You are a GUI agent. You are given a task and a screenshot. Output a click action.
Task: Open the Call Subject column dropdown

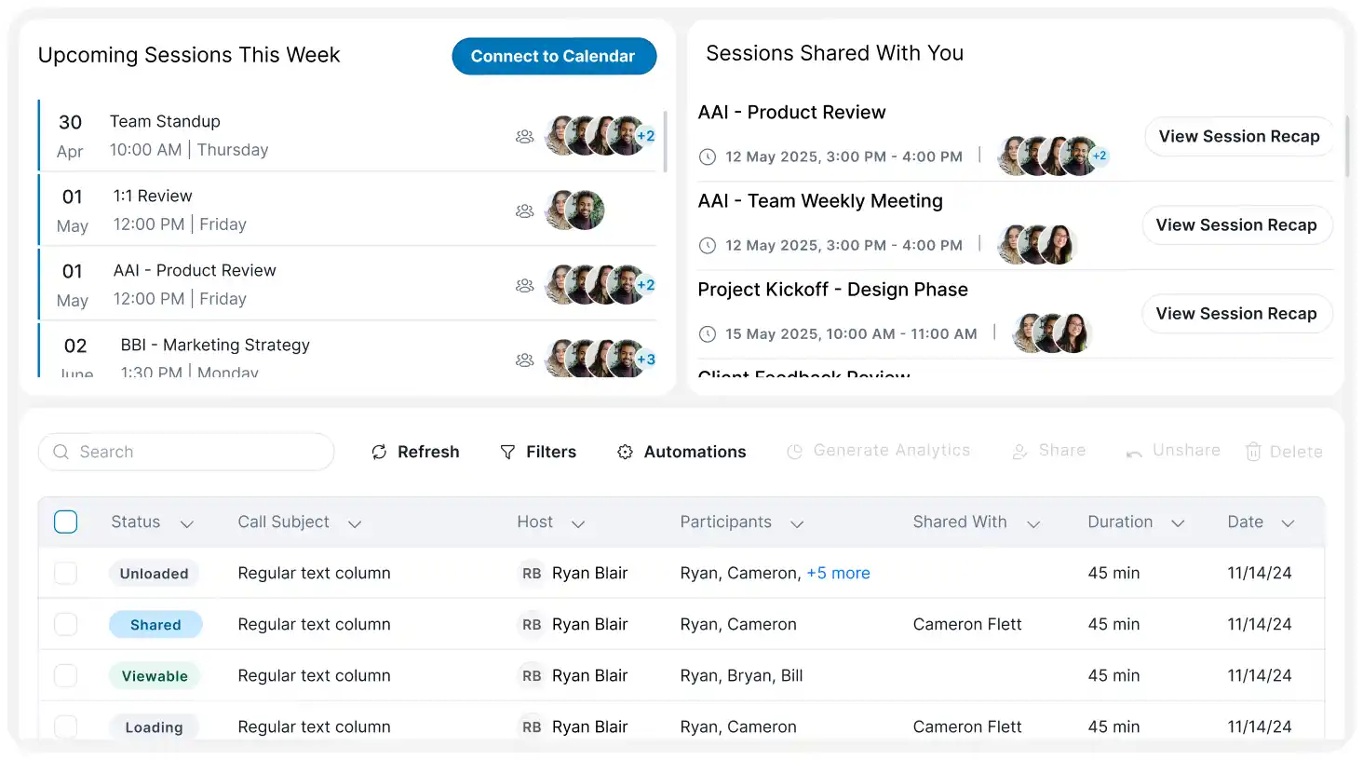pyautogui.click(x=355, y=523)
